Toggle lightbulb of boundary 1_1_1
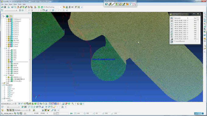207x116 pixels. click(x=8, y=93)
